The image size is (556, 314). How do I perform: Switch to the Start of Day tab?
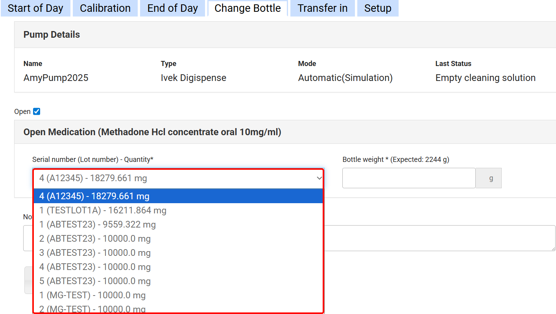pos(35,8)
